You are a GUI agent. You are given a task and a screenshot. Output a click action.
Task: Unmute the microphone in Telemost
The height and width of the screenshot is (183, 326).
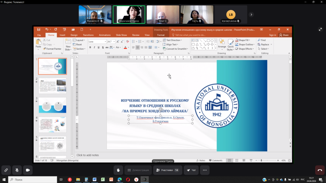click(x=17, y=170)
